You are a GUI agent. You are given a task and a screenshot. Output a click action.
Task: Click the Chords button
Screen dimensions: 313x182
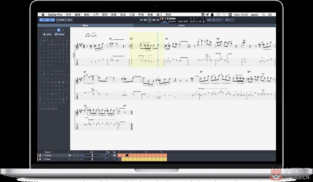[x=60, y=34]
